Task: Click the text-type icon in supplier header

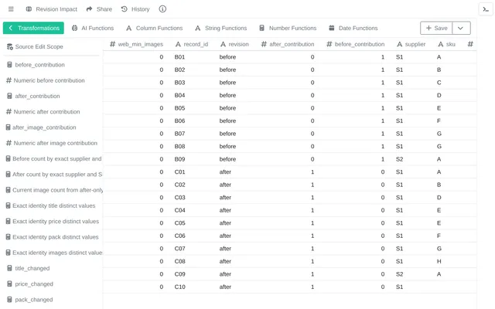Action: pos(400,44)
